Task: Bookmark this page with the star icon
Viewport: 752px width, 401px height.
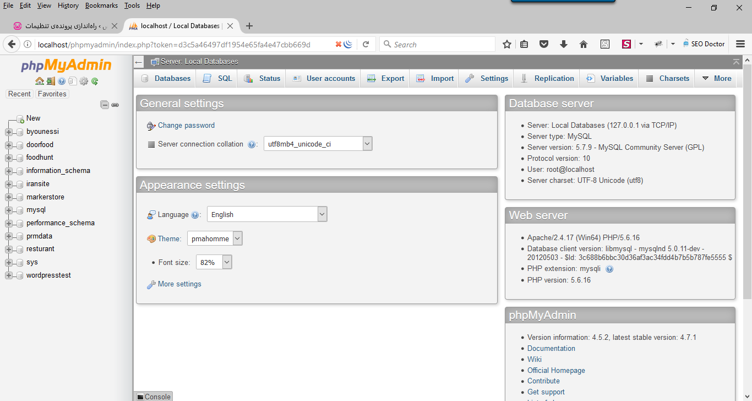Action: point(507,44)
